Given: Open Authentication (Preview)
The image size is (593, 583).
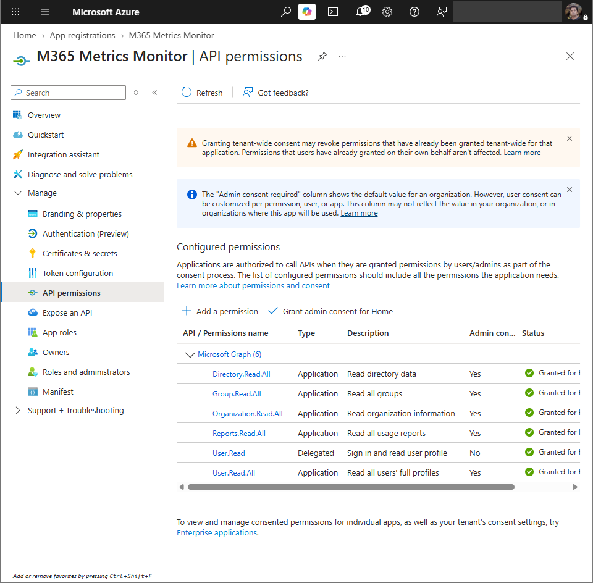Looking at the screenshot, I should (x=85, y=233).
